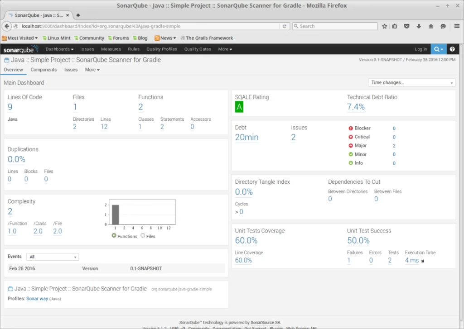
Task: Click the 20min debt value
Action: click(247, 137)
